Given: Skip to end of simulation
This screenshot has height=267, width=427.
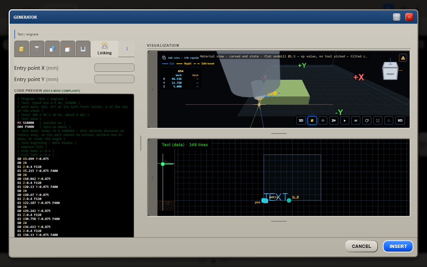Looking at the screenshot, I should 356,120.
